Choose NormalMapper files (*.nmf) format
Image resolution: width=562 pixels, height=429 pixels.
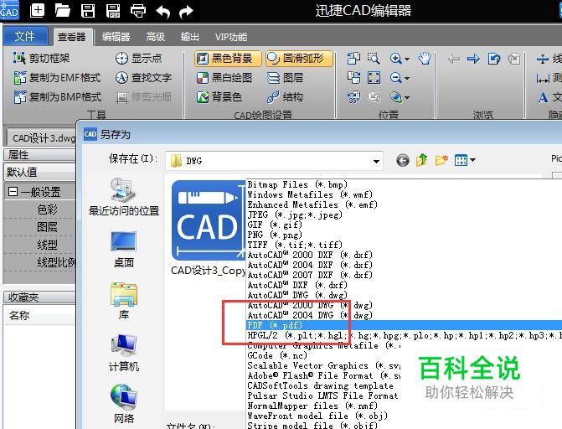pyautogui.click(x=312, y=406)
